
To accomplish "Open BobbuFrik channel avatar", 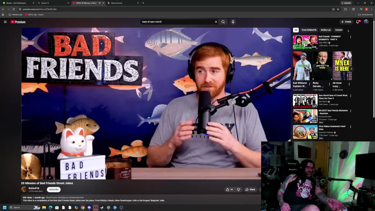I will click(24, 189).
